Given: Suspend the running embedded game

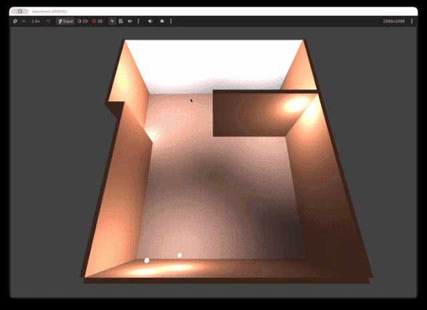Looking at the screenshot, I should coord(15,21).
